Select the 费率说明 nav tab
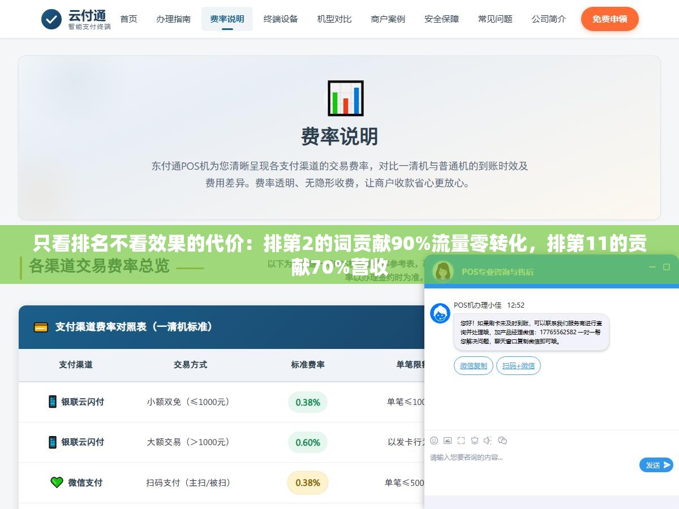 [227, 19]
